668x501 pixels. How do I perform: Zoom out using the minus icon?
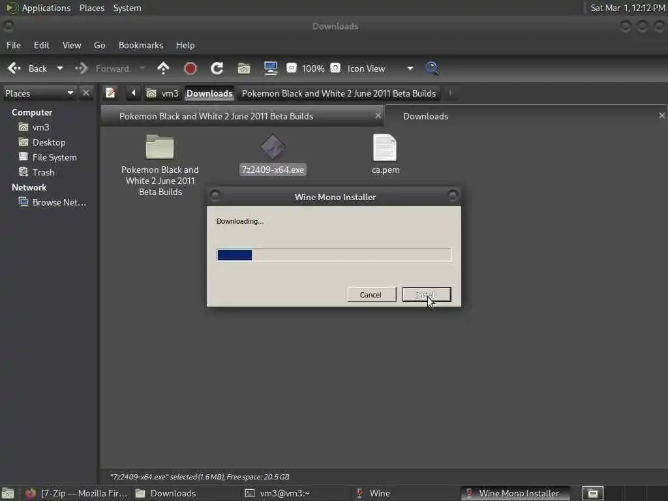click(x=292, y=68)
